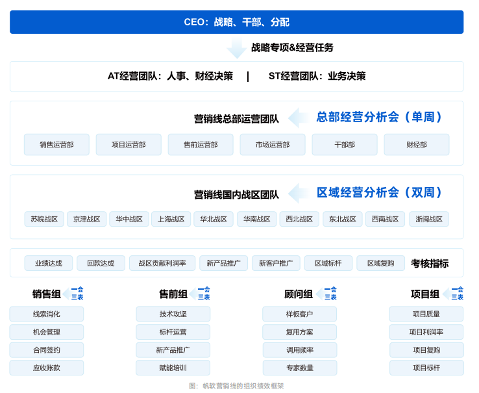479x393 pixels.
Task: Click 一会三表 beside 顾问组
Action: [x=330, y=294]
